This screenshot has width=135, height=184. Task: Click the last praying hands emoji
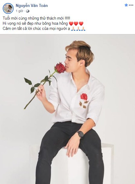click(x=83, y=29)
